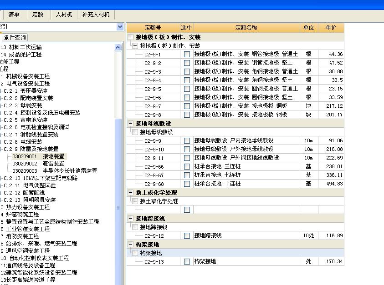Open C.2.13 照明器具安装 node

[30, 200]
